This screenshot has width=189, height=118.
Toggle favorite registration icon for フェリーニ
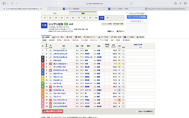pyautogui.click(x=123, y=97)
